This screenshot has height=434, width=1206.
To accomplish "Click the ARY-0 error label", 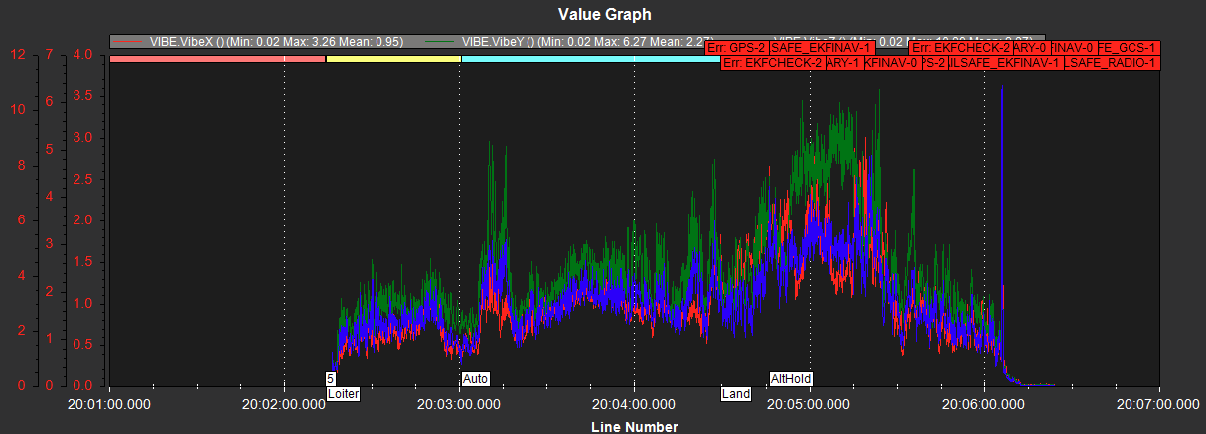I will pos(1032,47).
